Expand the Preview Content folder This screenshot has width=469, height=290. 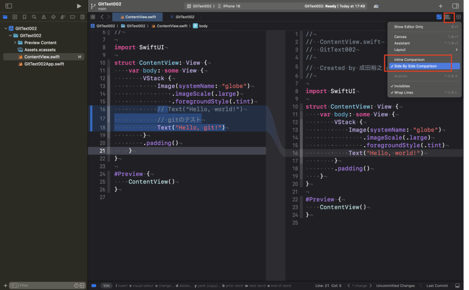coord(15,43)
